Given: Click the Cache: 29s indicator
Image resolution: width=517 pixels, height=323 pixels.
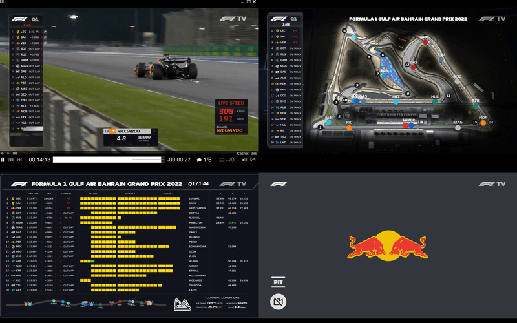Looking at the screenshot, I should pos(247,153).
